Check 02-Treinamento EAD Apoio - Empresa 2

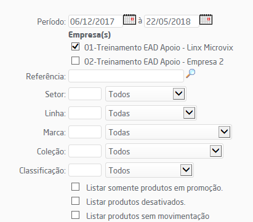pos(75,61)
